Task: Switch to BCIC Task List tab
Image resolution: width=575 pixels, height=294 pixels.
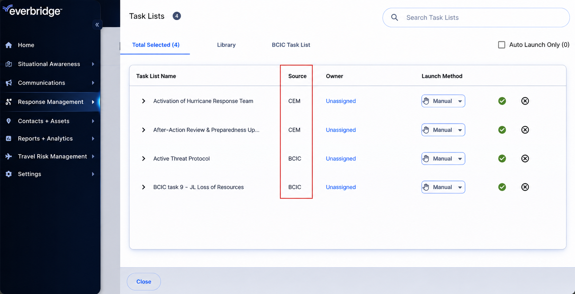Action: coord(291,45)
